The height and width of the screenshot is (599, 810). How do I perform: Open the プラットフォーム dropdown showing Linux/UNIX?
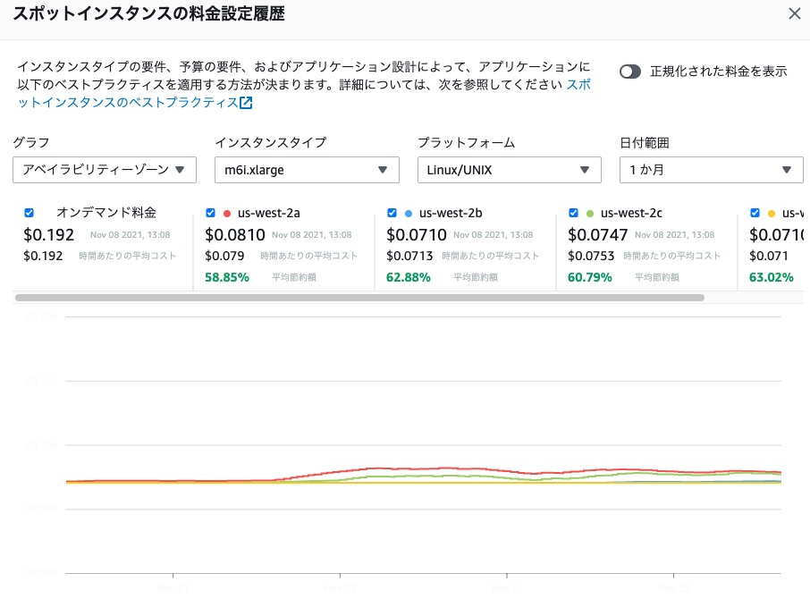(x=509, y=170)
